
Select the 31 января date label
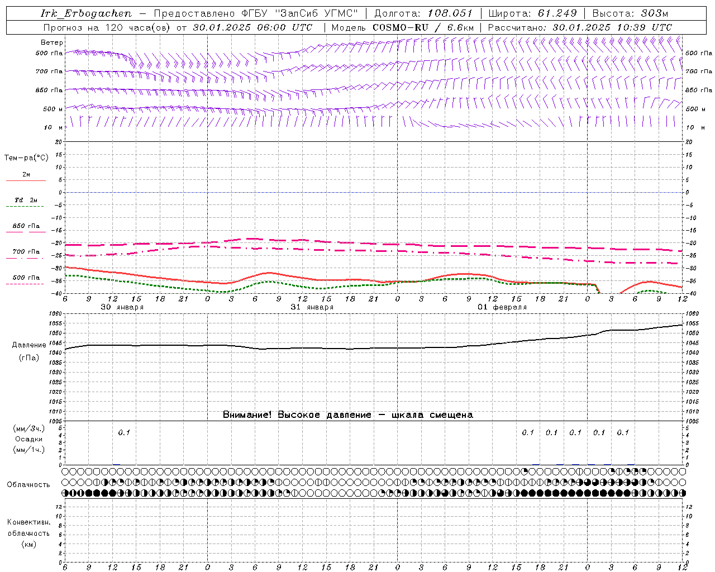[312, 307]
